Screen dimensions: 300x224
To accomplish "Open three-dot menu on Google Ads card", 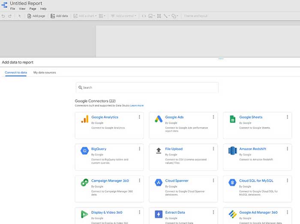I will (x=213, y=117).
